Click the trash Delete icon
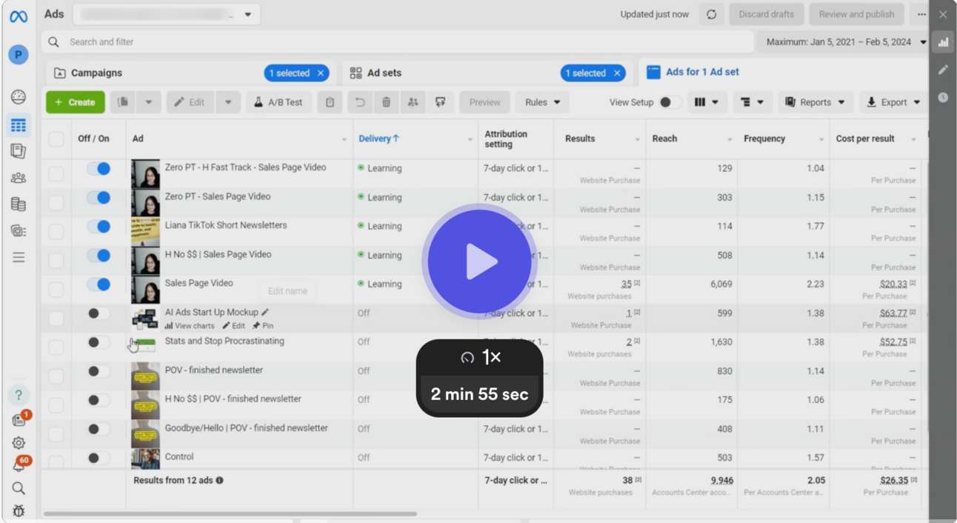The width and height of the screenshot is (957, 523). point(386,102)
